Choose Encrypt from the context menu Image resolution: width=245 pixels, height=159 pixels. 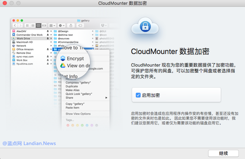72,58
